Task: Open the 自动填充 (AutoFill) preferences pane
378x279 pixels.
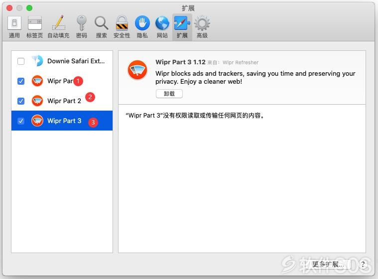Action: tap(58, 27)
